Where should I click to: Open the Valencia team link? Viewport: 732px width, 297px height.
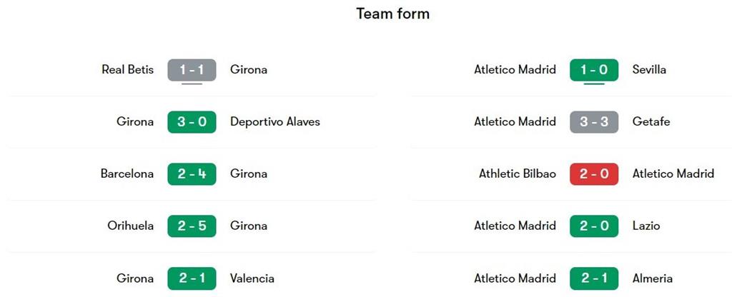(x=252, y=278)
